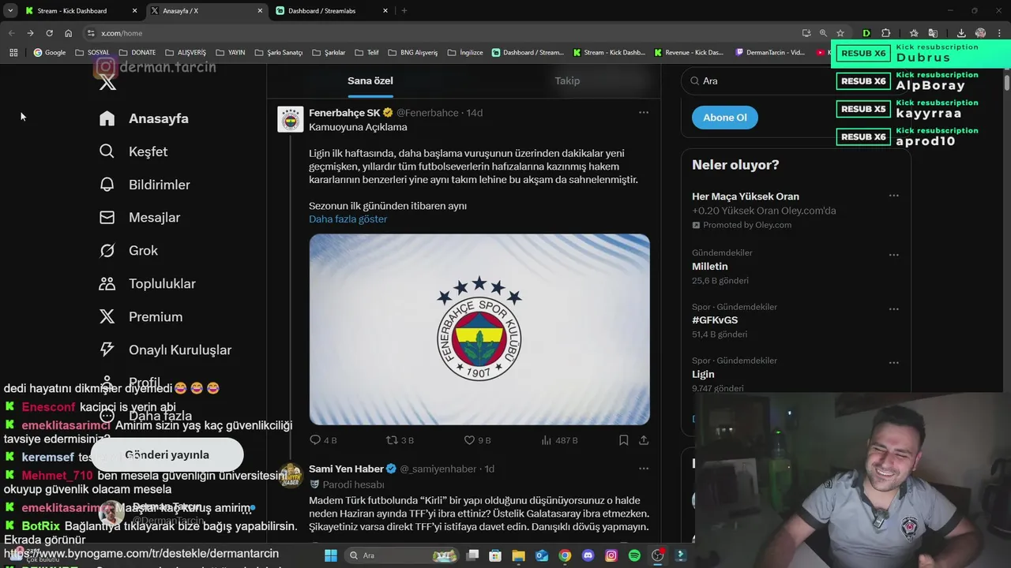Open Keşfet explore page
This screenshot has width=1011, height=568.
coord(133,151)
